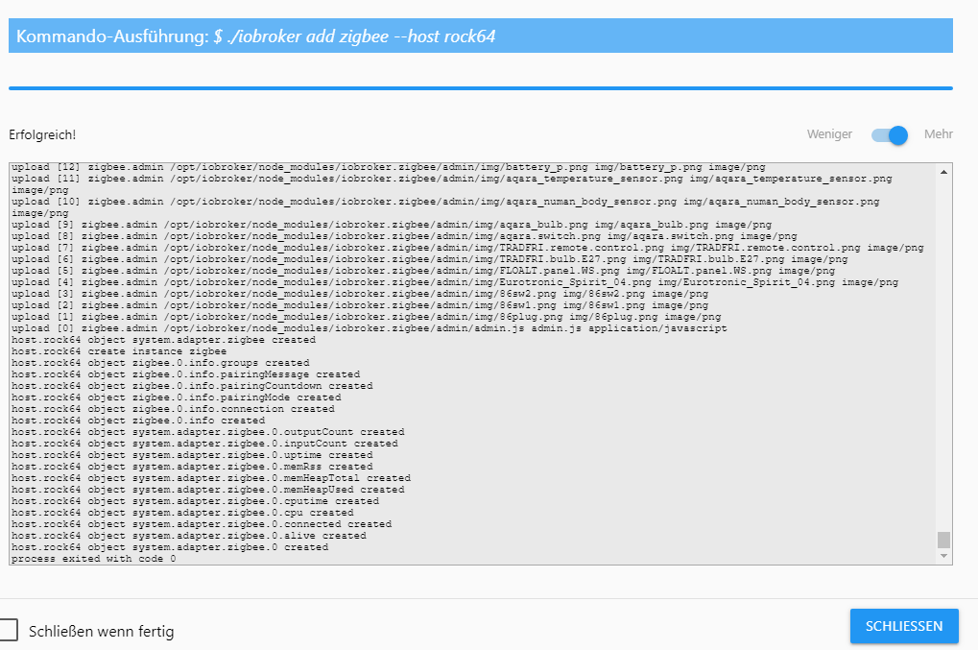
Task: Click the SCHLIESSEN button
Action: point(904,626)
